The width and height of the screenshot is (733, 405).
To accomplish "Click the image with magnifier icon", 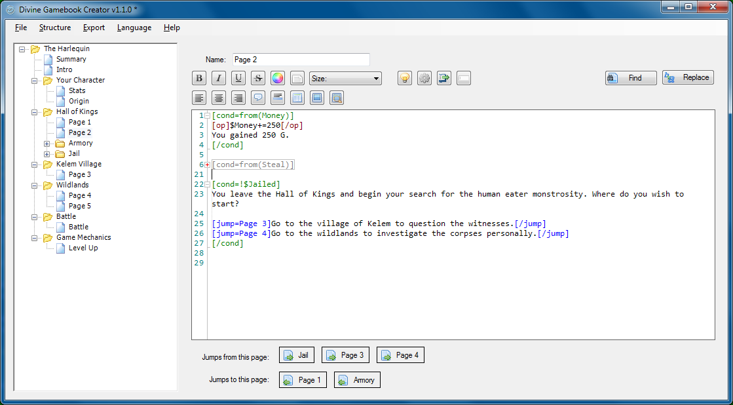I will [337, 98].
